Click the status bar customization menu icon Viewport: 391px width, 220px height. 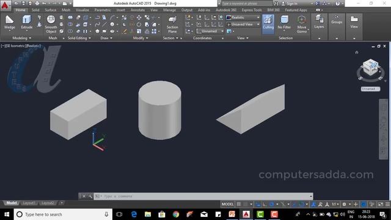point(387,204)
